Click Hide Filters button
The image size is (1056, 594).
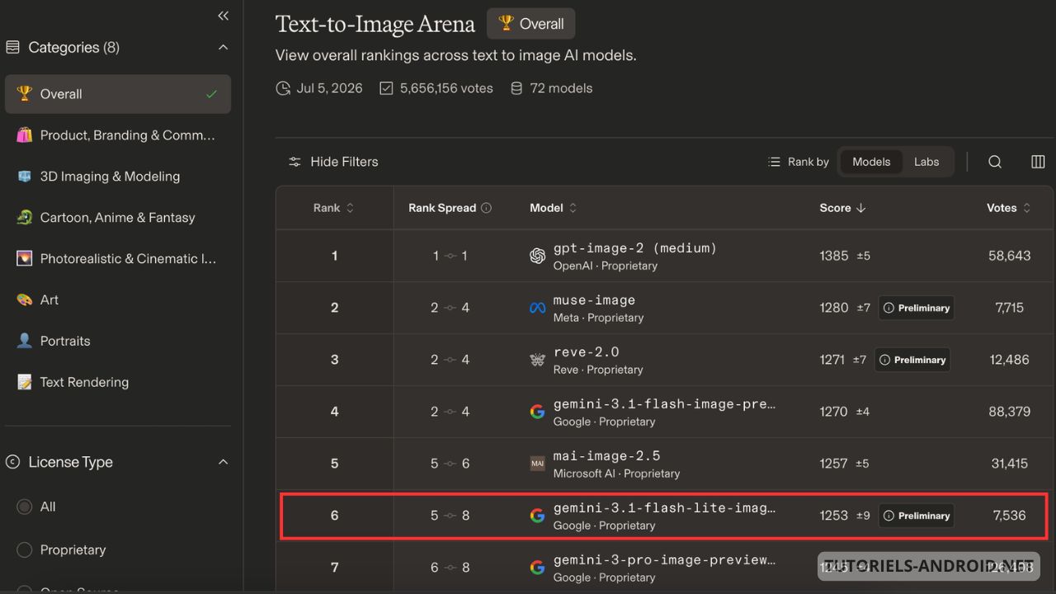[x=332, y=162]
